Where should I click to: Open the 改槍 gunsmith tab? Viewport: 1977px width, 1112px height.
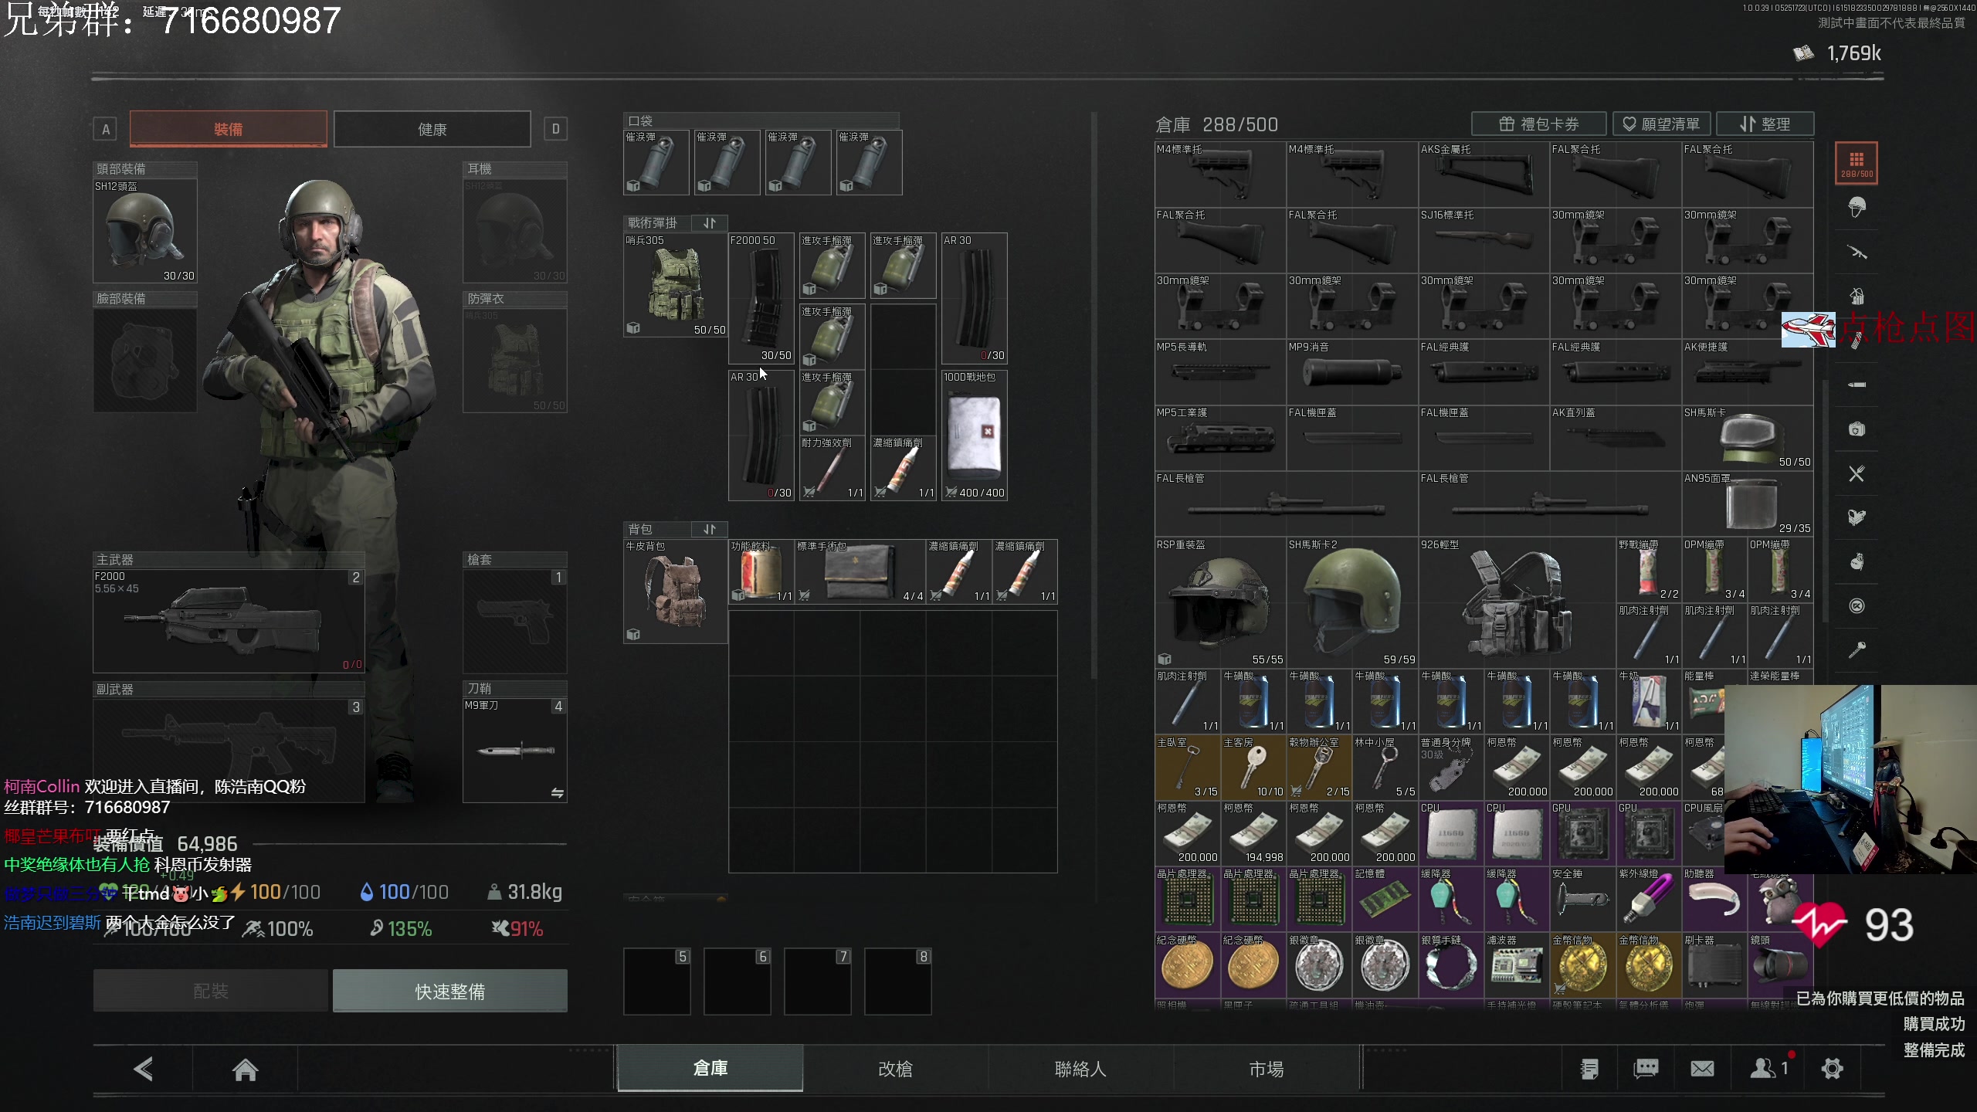coord(896,1068)
